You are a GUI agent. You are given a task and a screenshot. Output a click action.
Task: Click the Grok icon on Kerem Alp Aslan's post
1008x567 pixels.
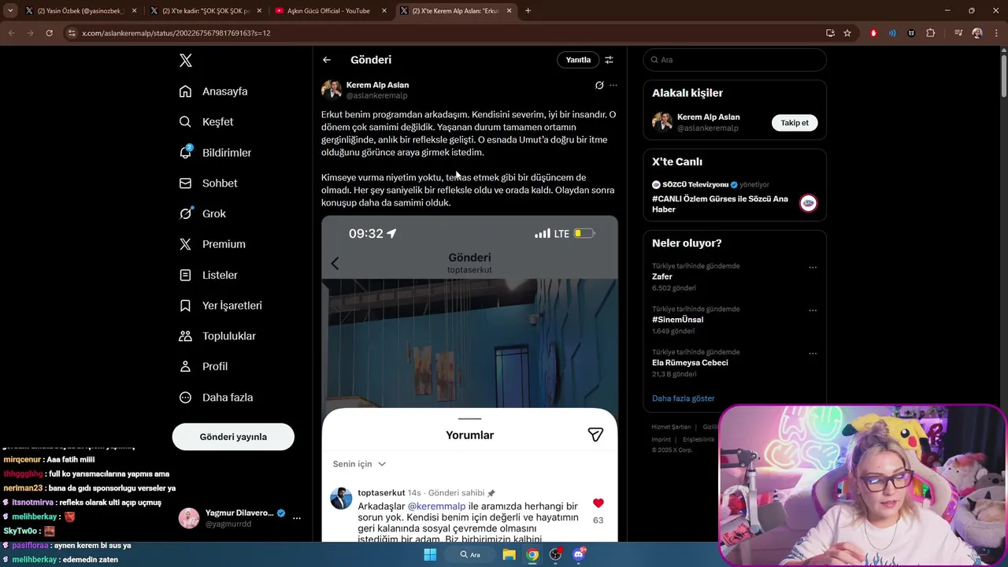pos(599,85)
